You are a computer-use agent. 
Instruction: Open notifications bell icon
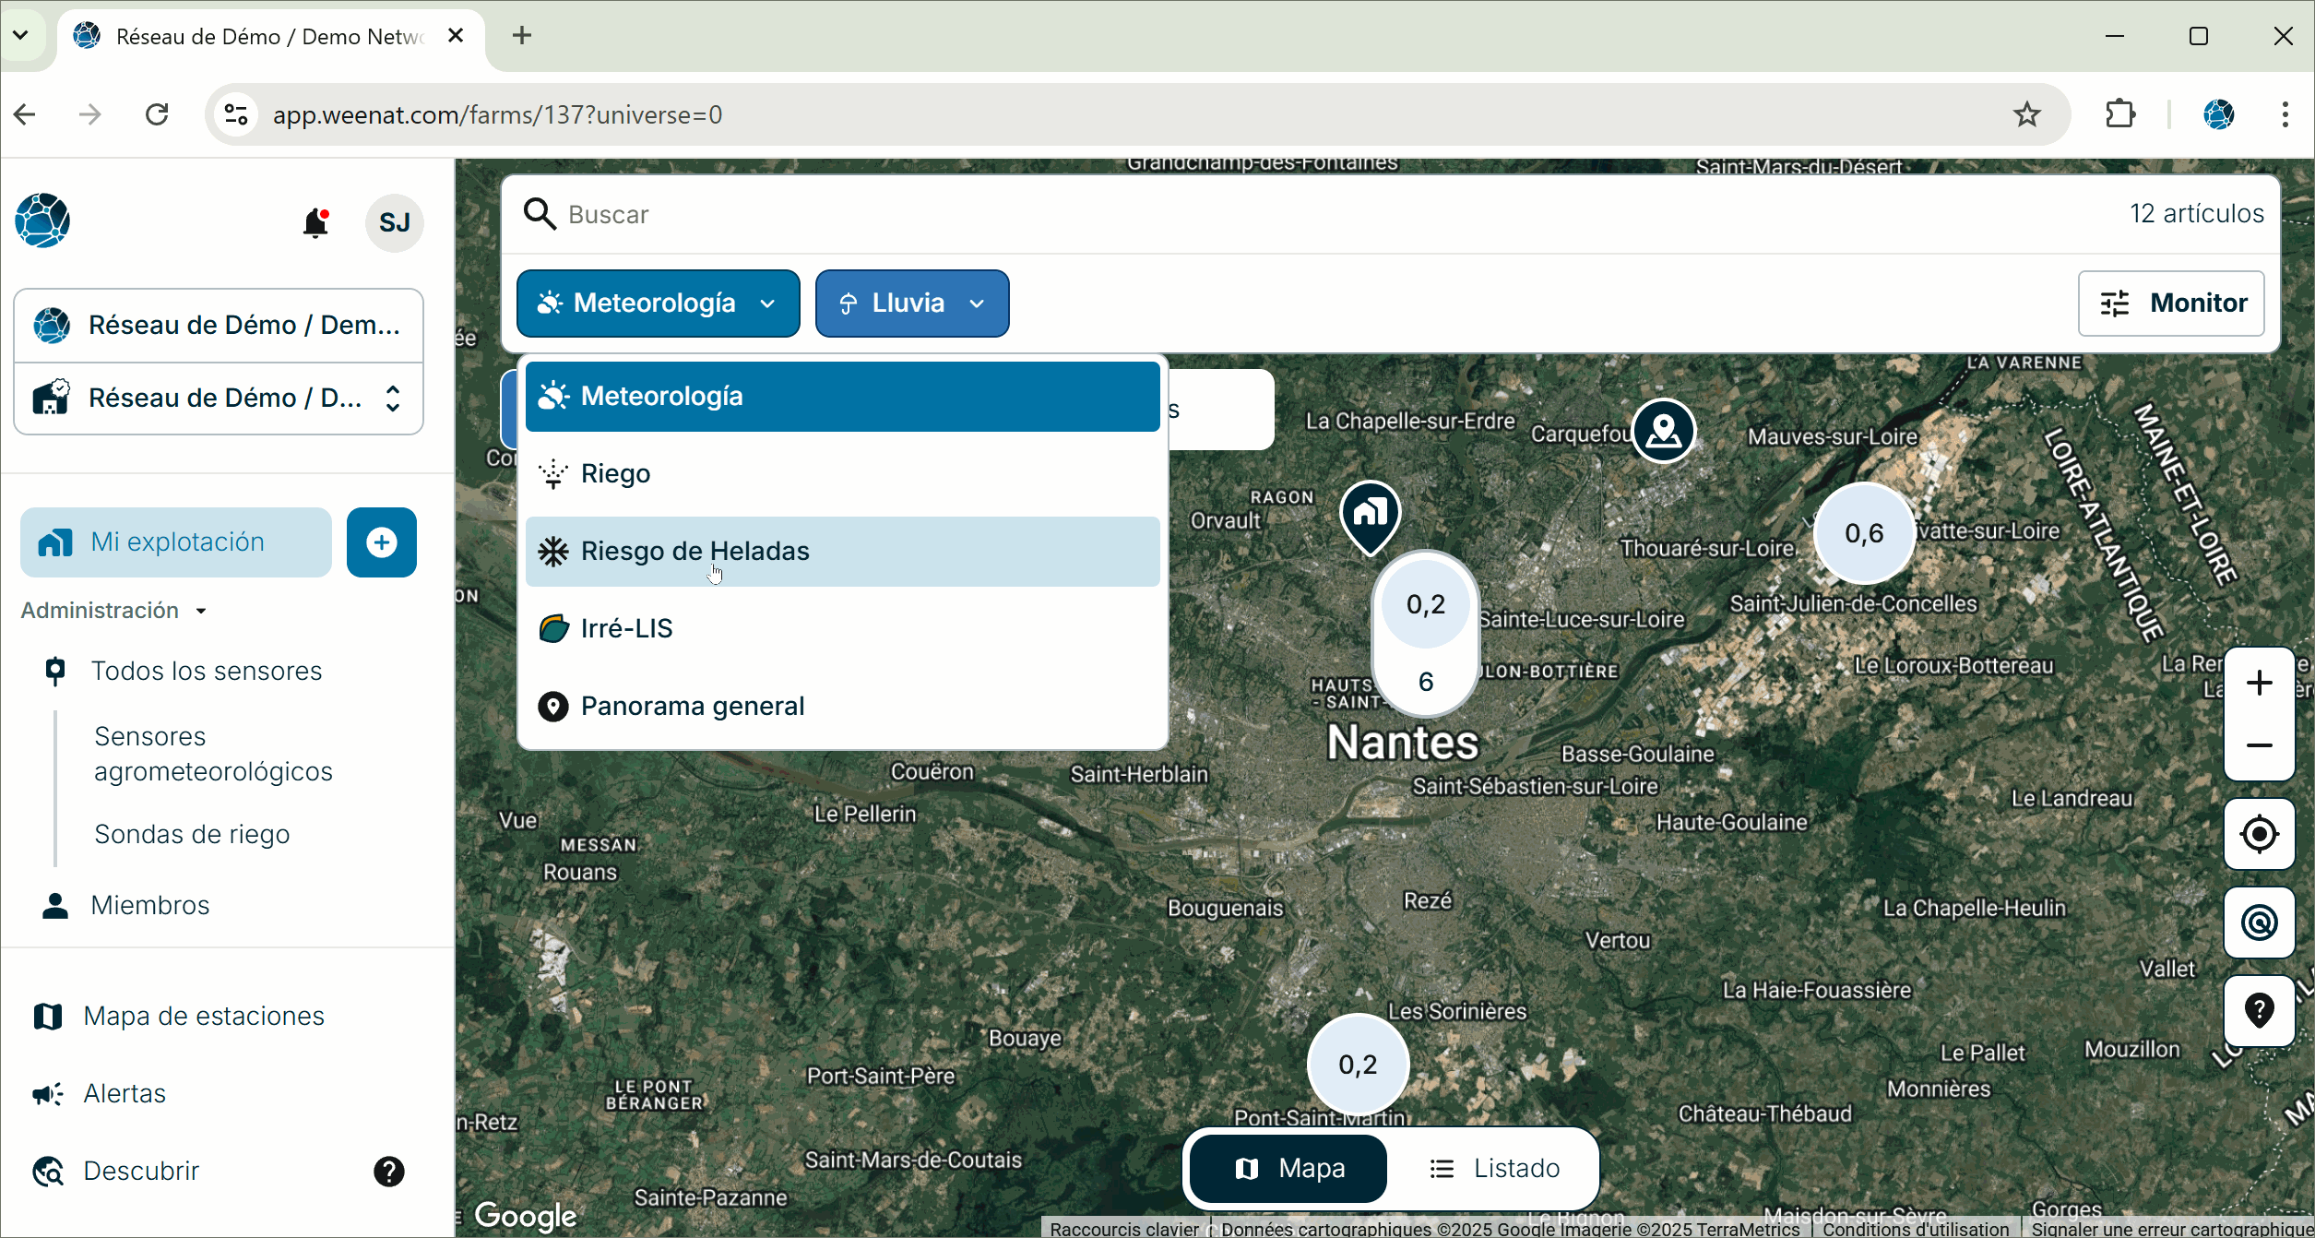(x=315, y=222)
